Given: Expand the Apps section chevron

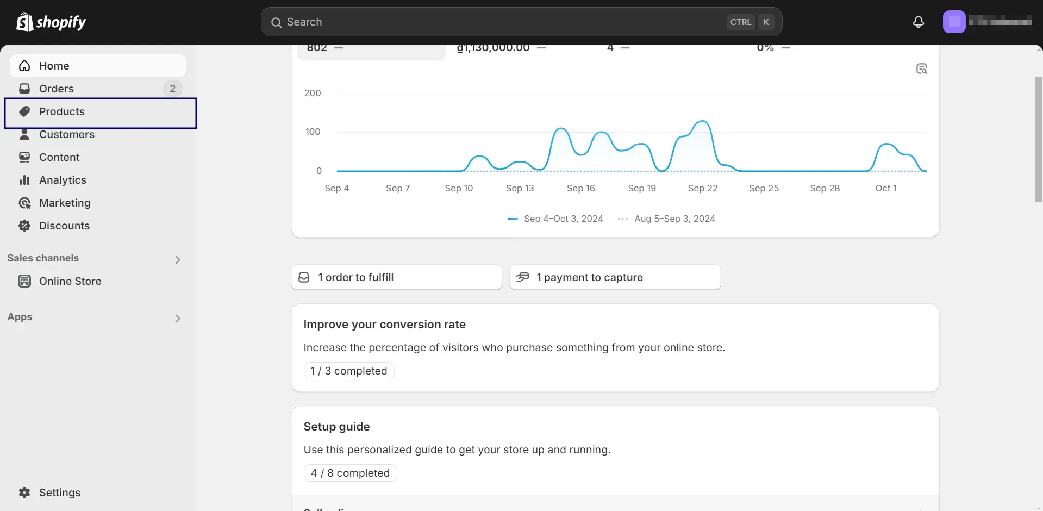Looking at the screenshot, I should [x=178, y=318].
